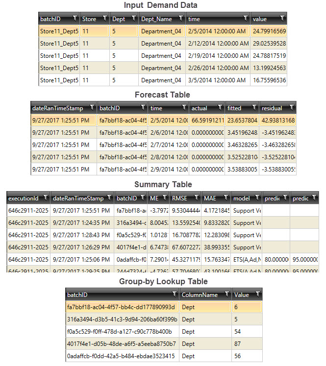326x366 pixels.
Task: Open the ColumnName filter in Lookup Table
Action: 226,294
